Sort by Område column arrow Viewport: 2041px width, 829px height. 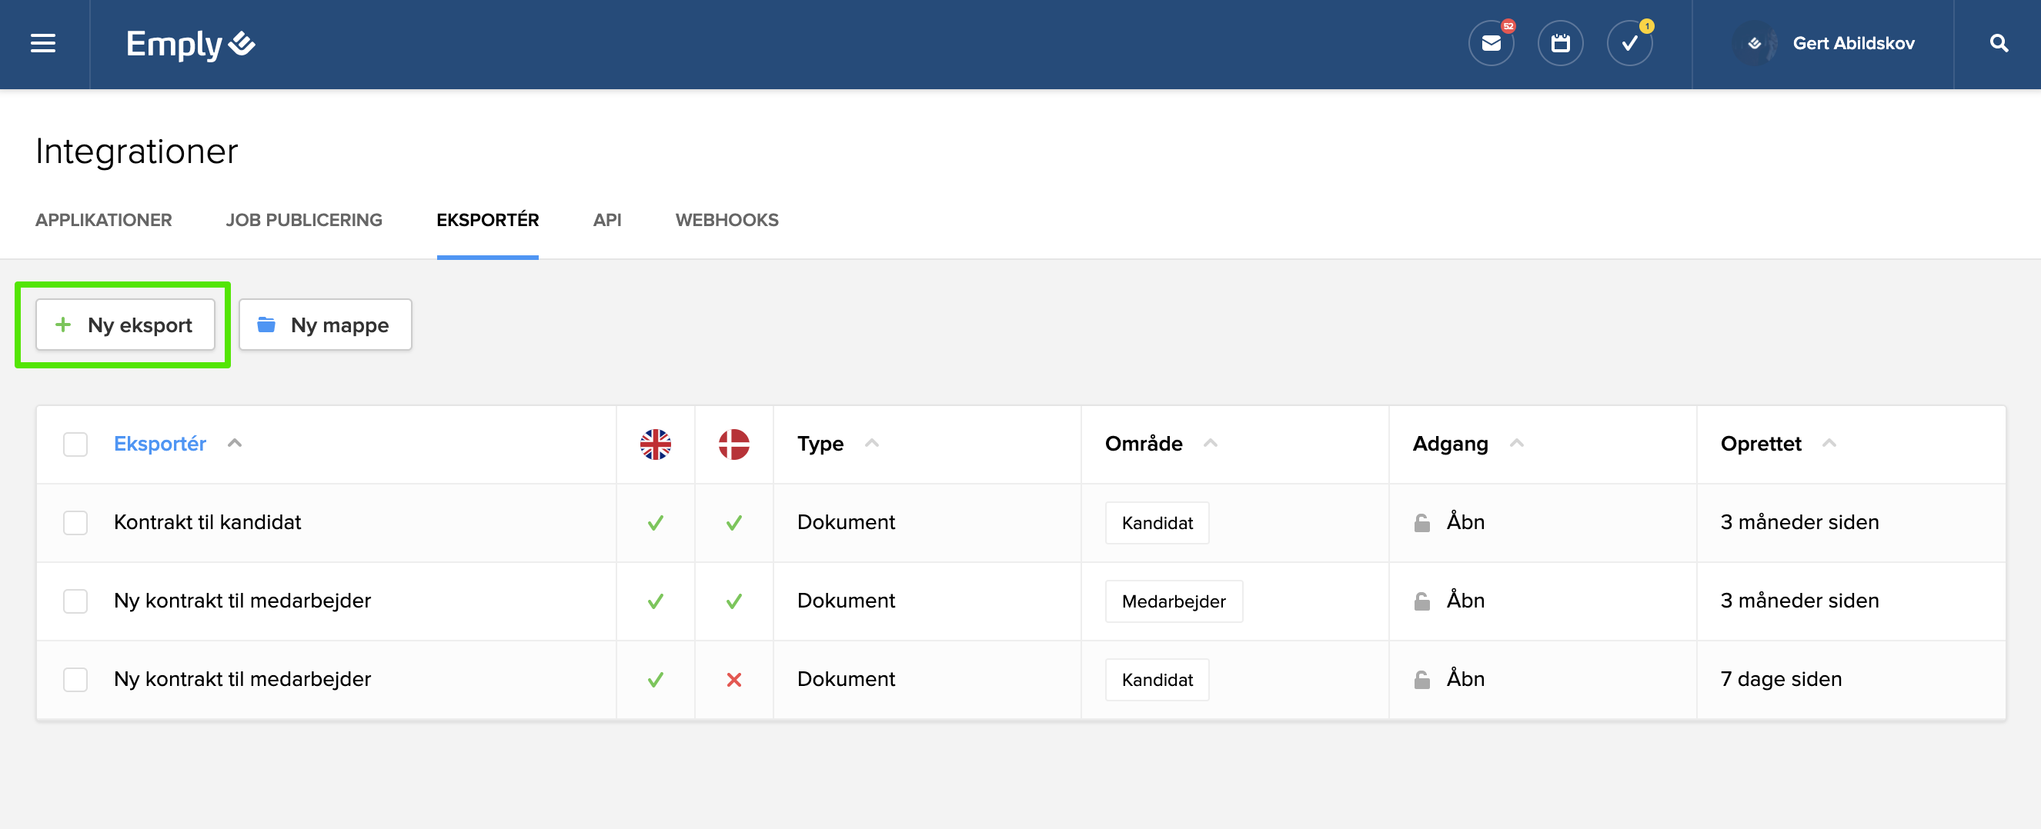click(1210, 444)
